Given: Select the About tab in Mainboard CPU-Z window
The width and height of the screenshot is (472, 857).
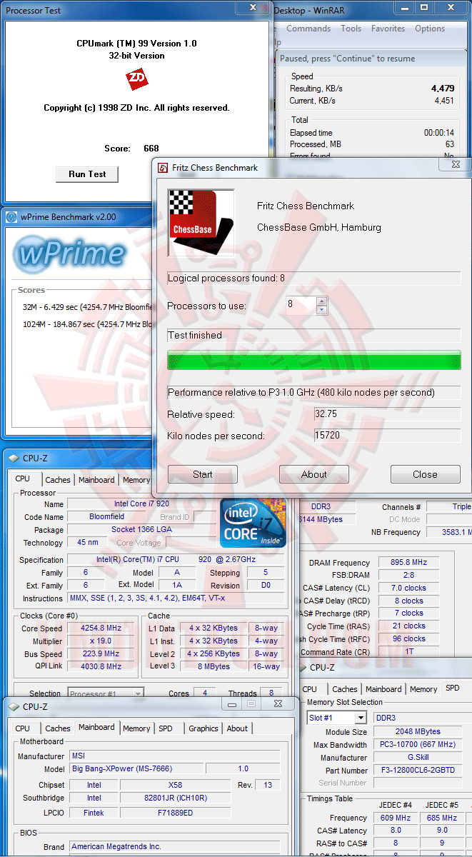Looking at the screenshot, I should tap(237, 728).
